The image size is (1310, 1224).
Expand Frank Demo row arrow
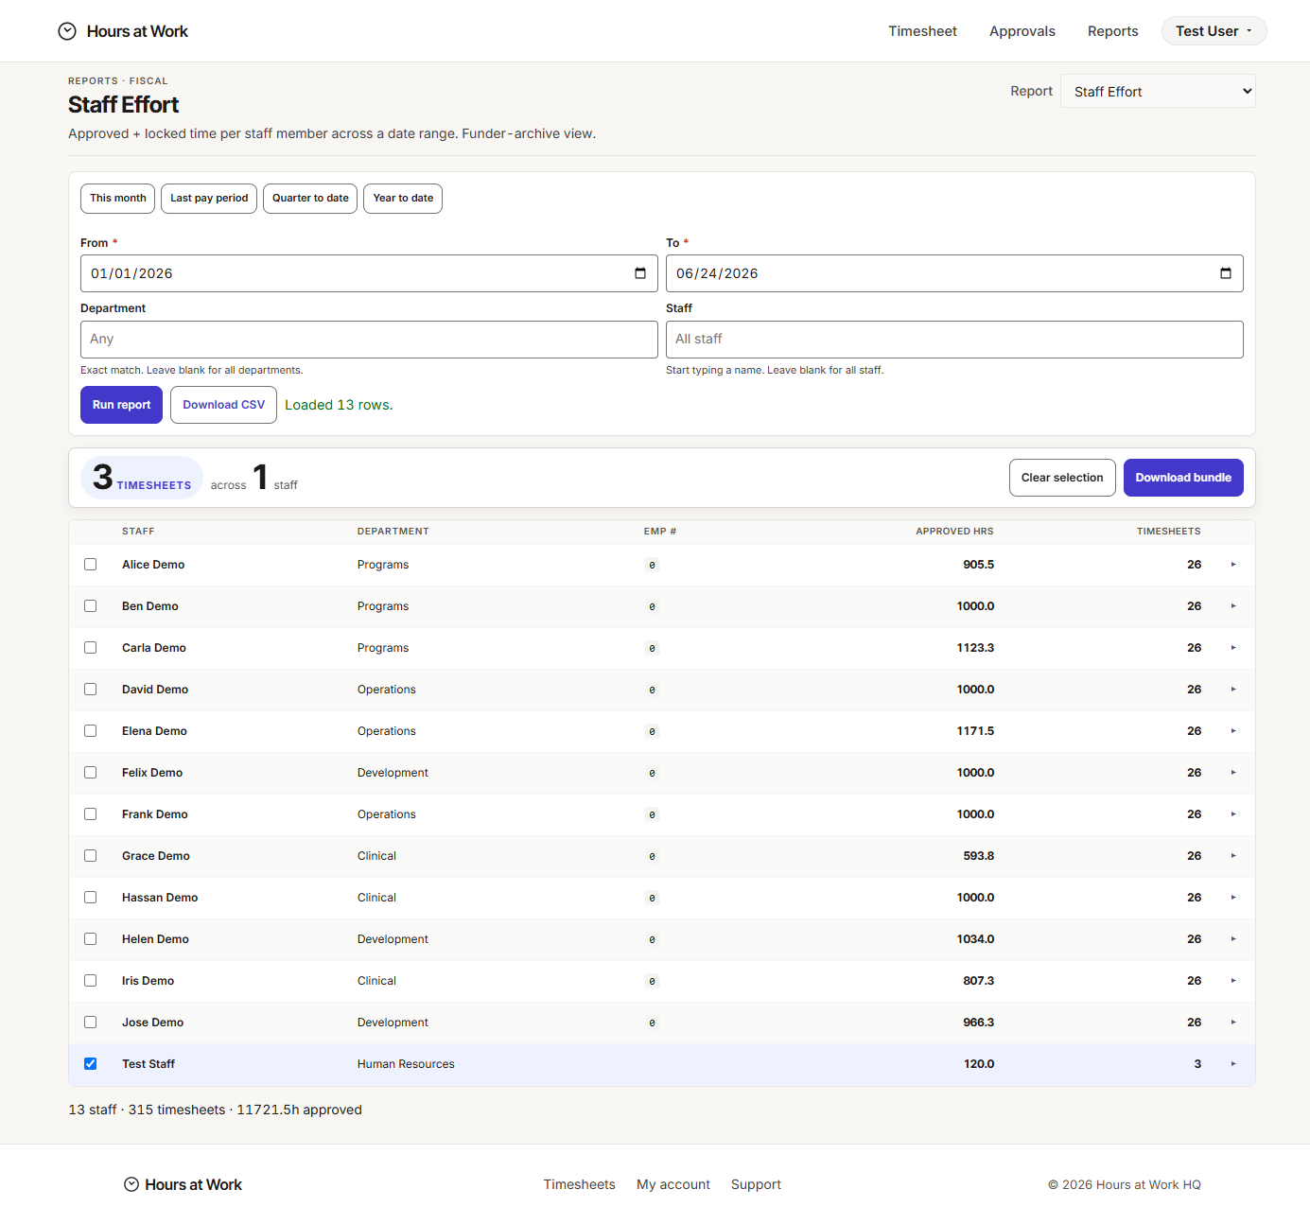[1233, 814]
